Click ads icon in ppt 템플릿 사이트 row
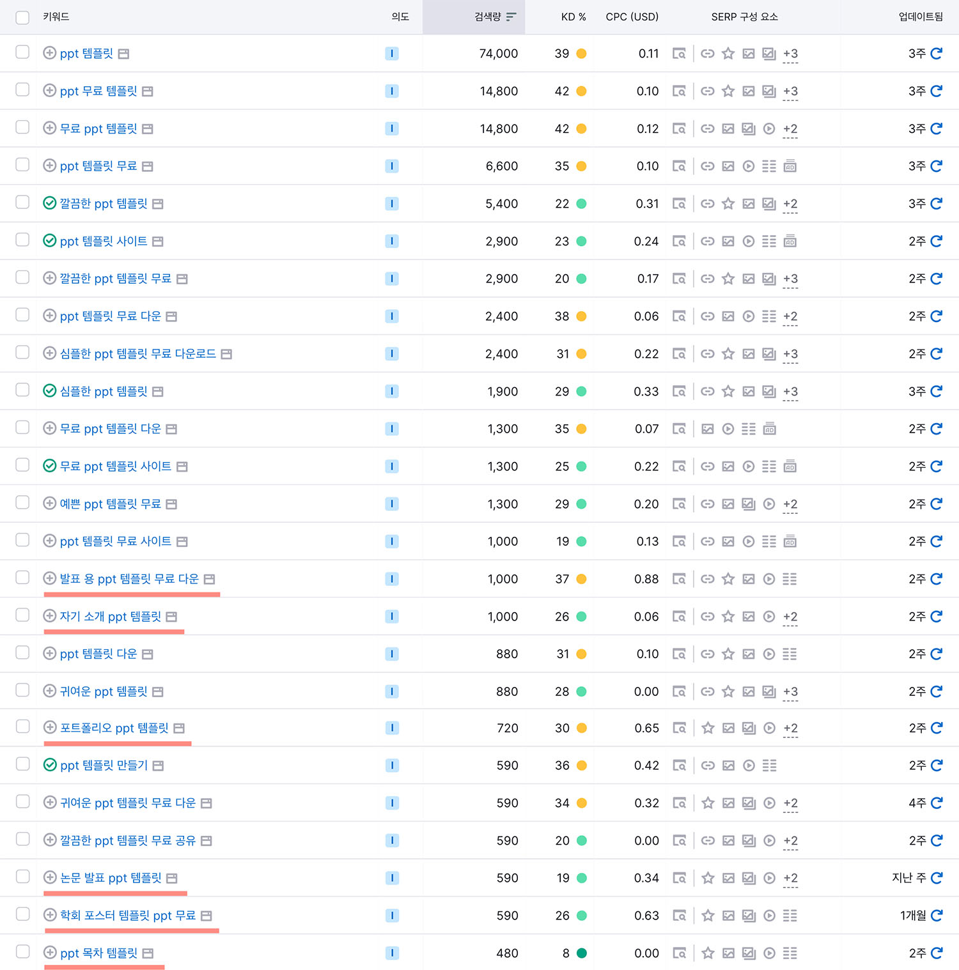 [790, 242]
